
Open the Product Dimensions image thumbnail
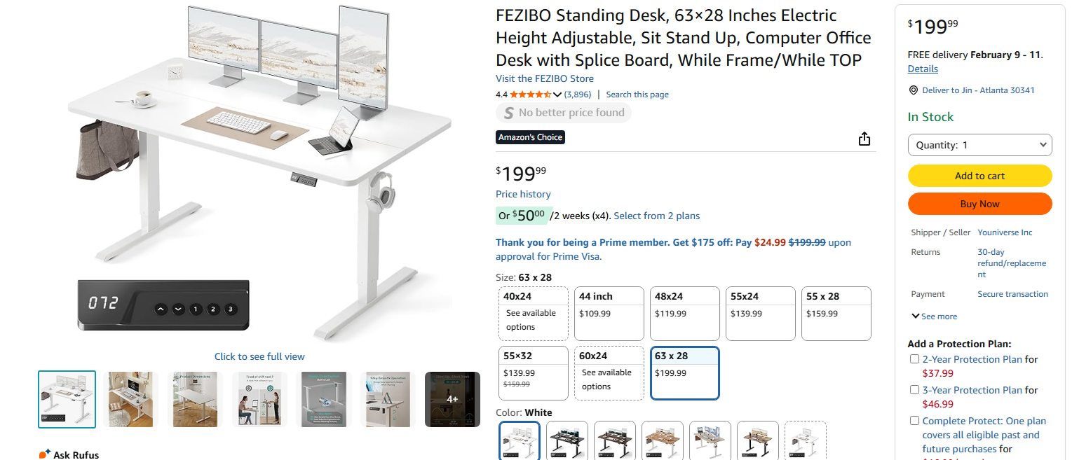pyautogui.click(x=194, y=399)
